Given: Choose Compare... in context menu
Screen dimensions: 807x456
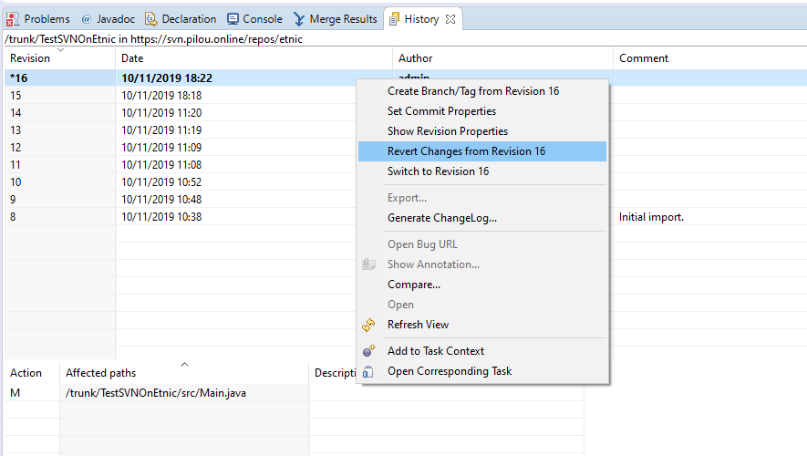Looking at the screenshot, I should tap(413, 285).
